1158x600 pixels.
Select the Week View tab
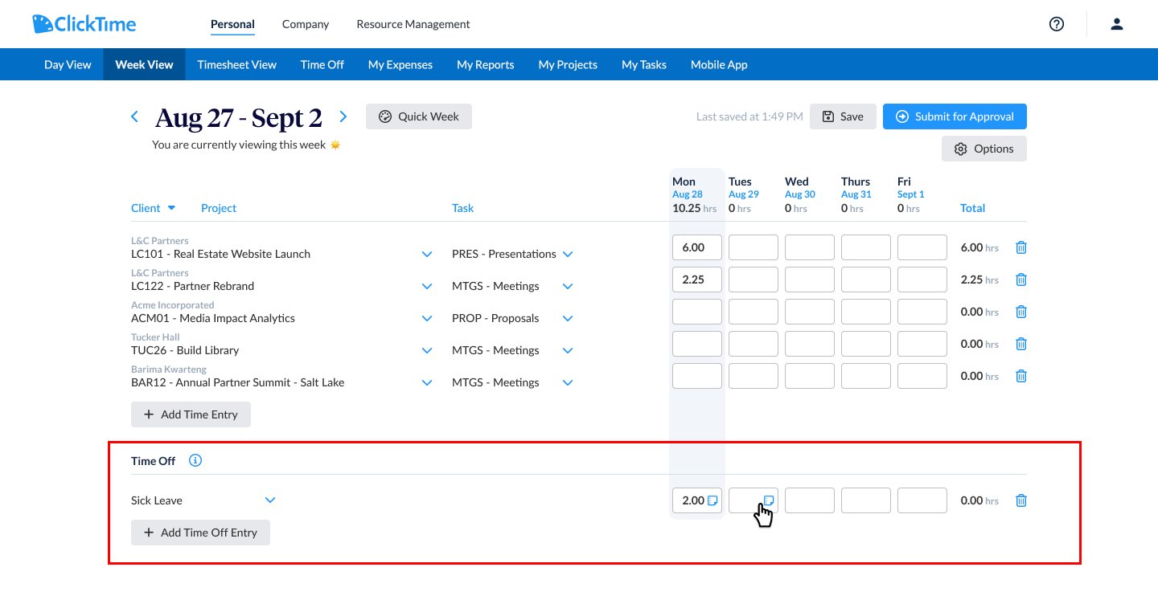144,64
